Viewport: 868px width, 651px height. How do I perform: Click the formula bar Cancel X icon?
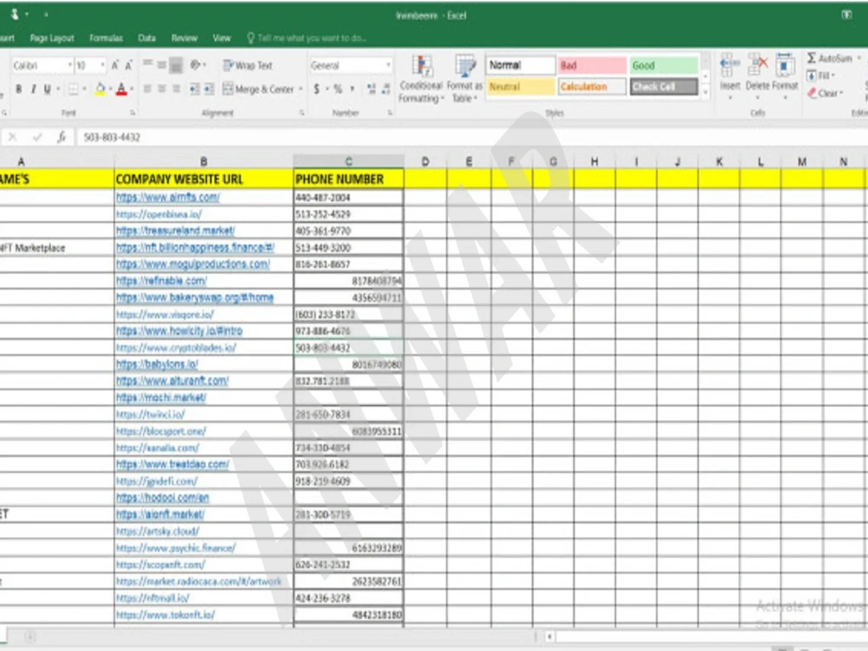(13, 137)
